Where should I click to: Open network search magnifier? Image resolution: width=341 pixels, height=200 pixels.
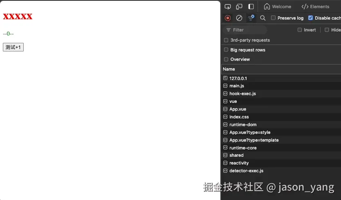pos(263,18)
